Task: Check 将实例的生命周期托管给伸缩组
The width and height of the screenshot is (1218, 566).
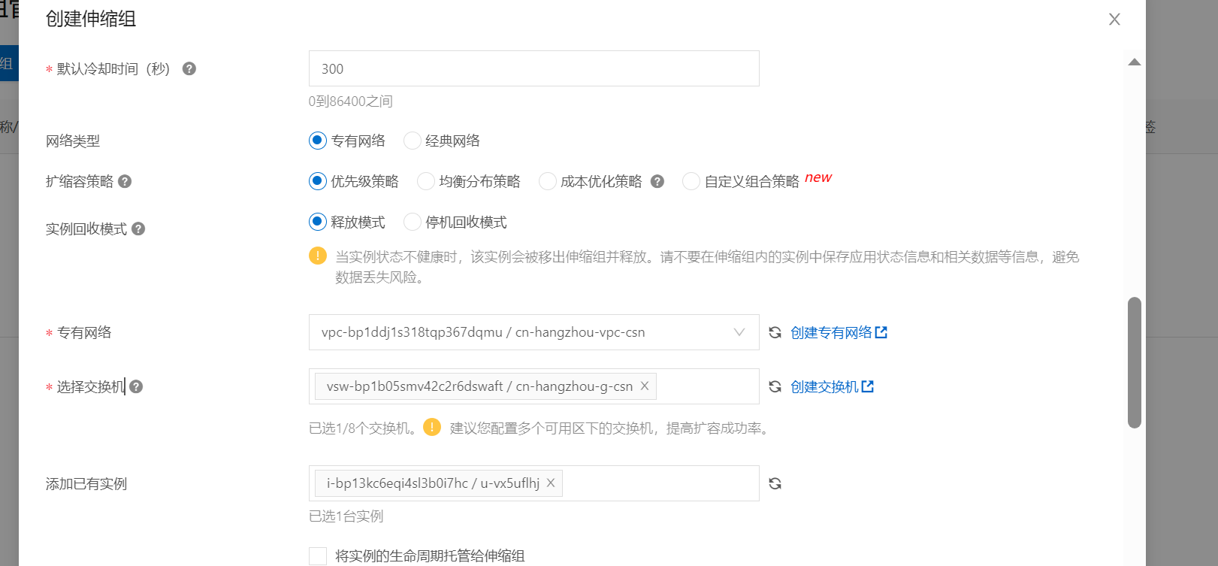Action: 318,556
